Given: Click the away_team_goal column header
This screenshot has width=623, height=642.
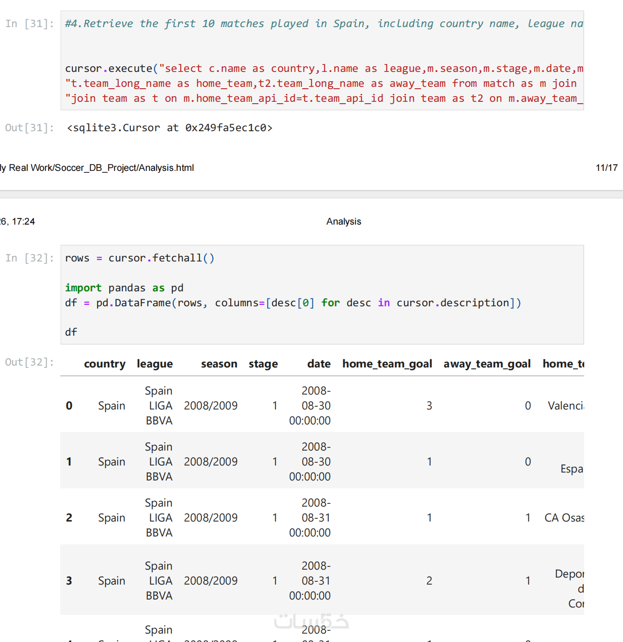Looking at the screenshot, I should [487, 364].
